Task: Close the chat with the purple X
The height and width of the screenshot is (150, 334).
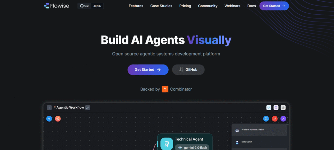Action: (283, 119)
